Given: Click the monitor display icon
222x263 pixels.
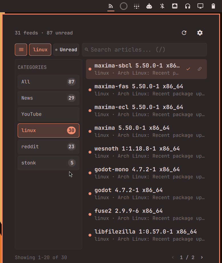Looking at the screenshot, I should pos(200,6).
